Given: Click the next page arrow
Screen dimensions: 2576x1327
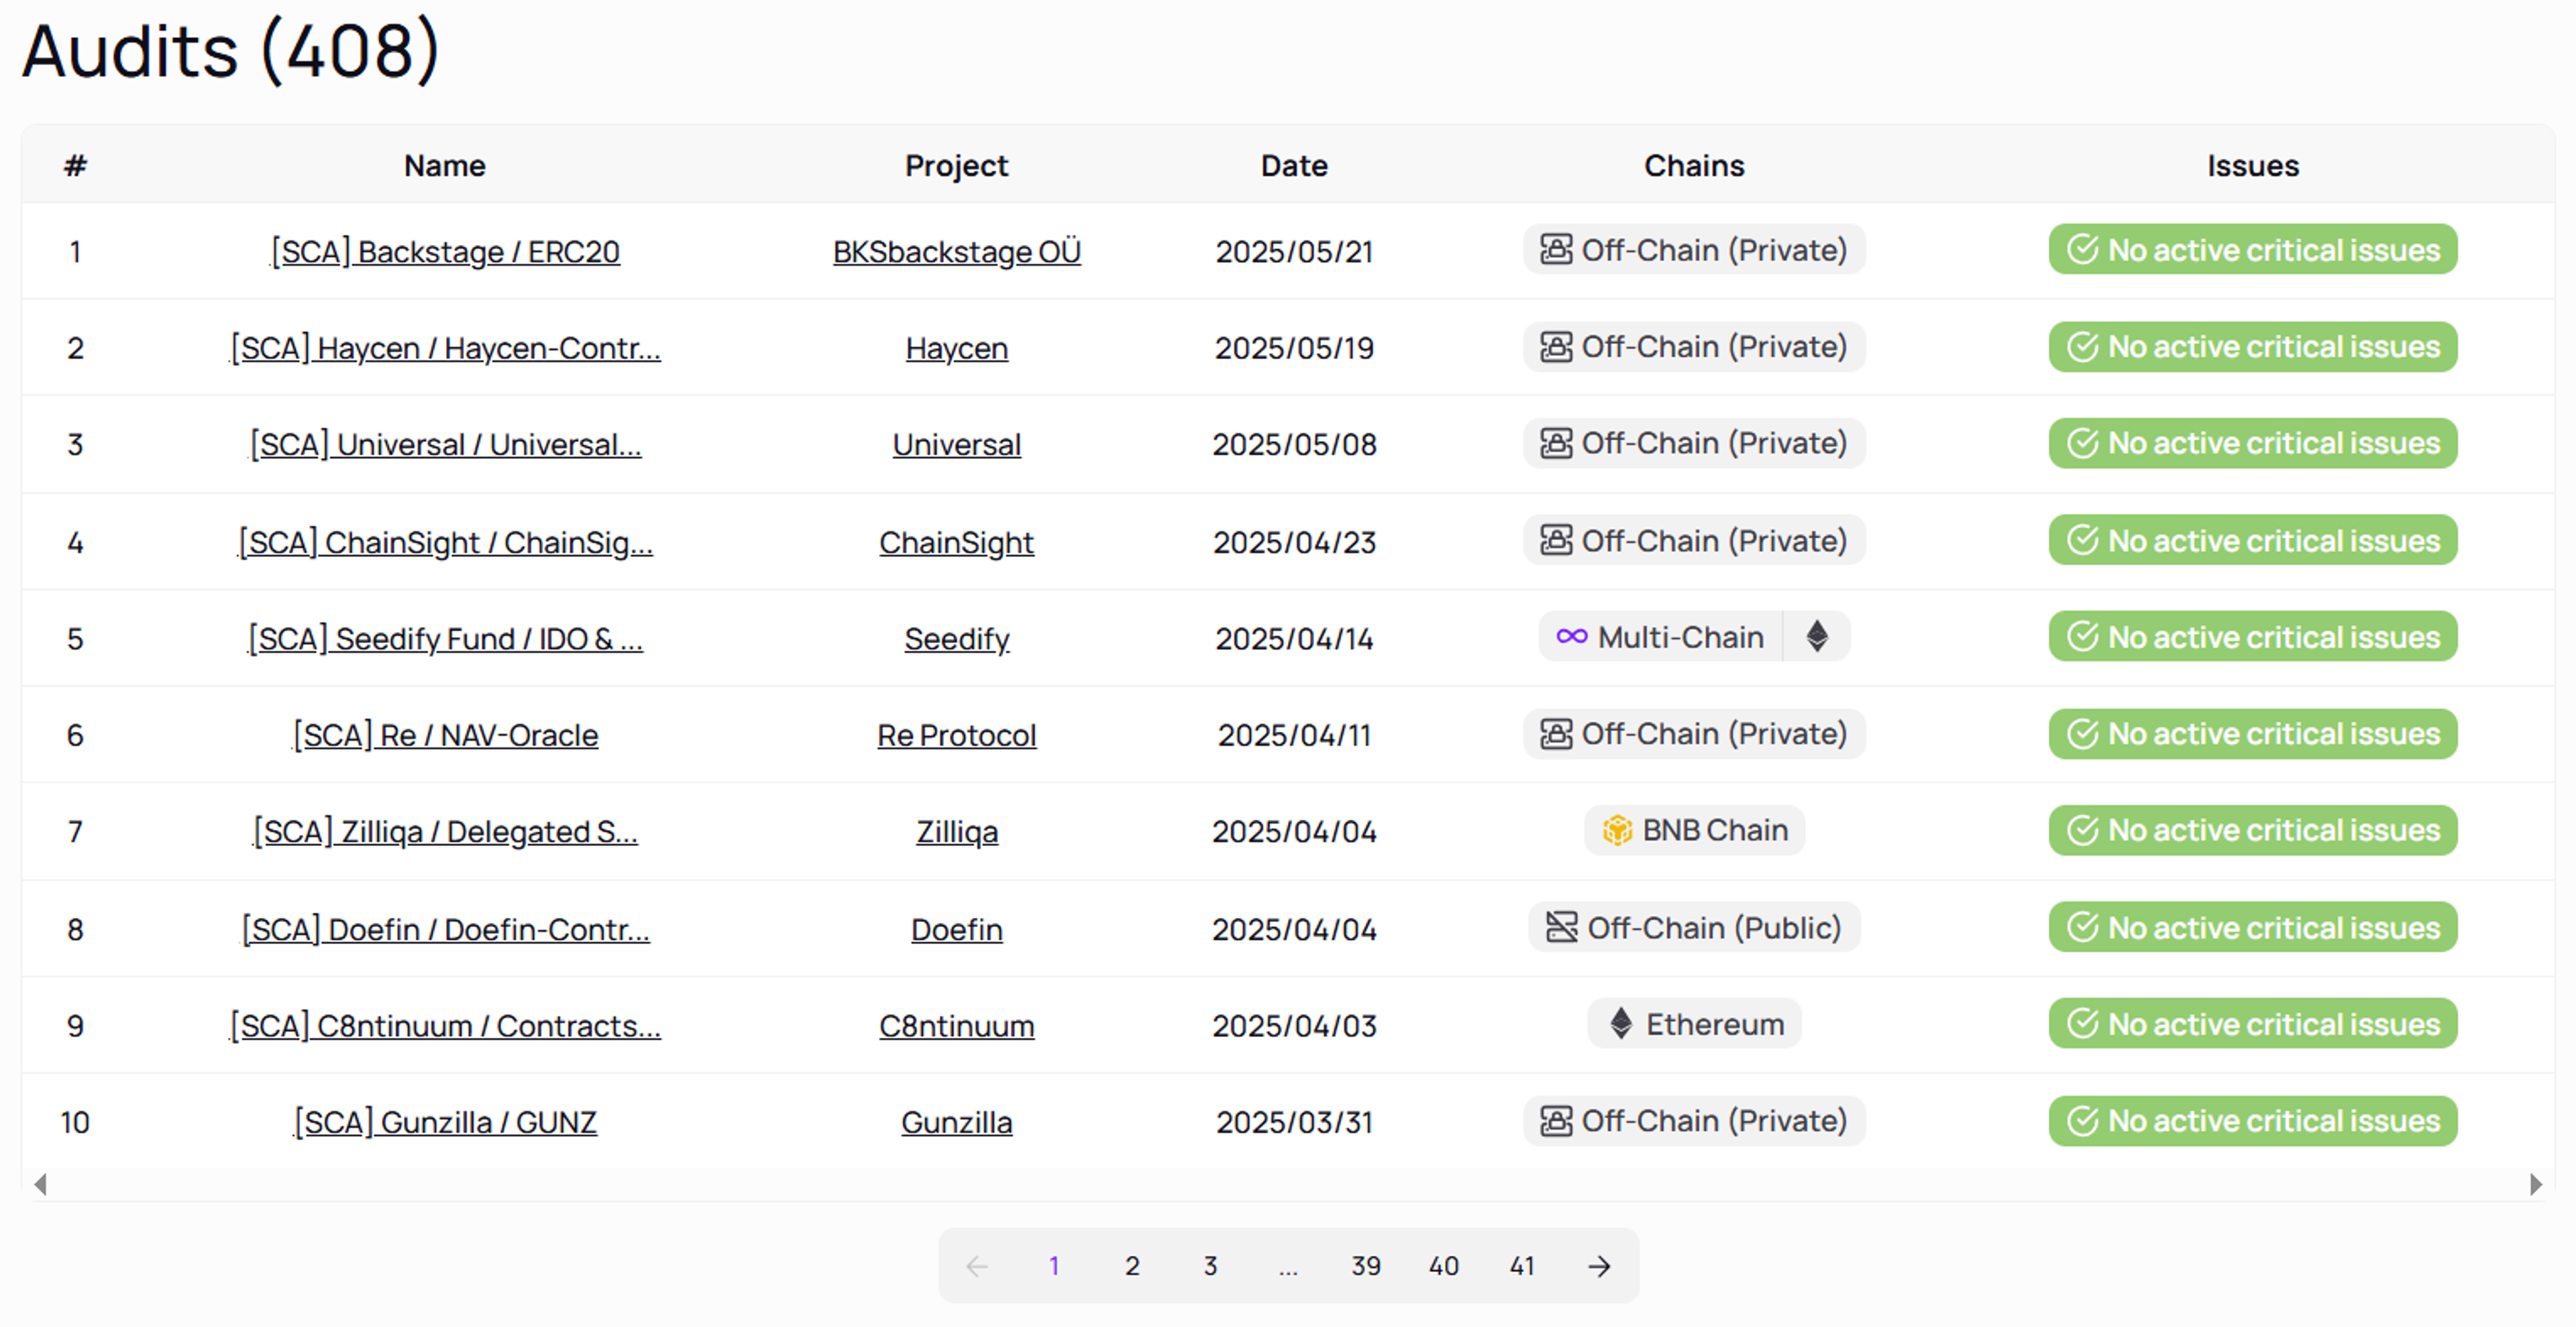Looking at the screenshot, I should pyautogui.click(x=1598, y=1266).
